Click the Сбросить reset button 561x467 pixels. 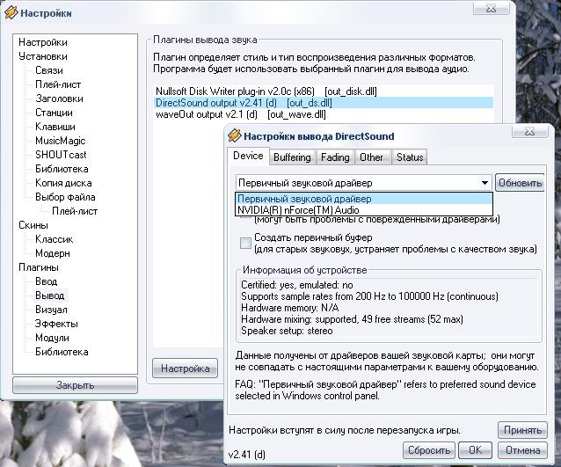coord(429,449)
